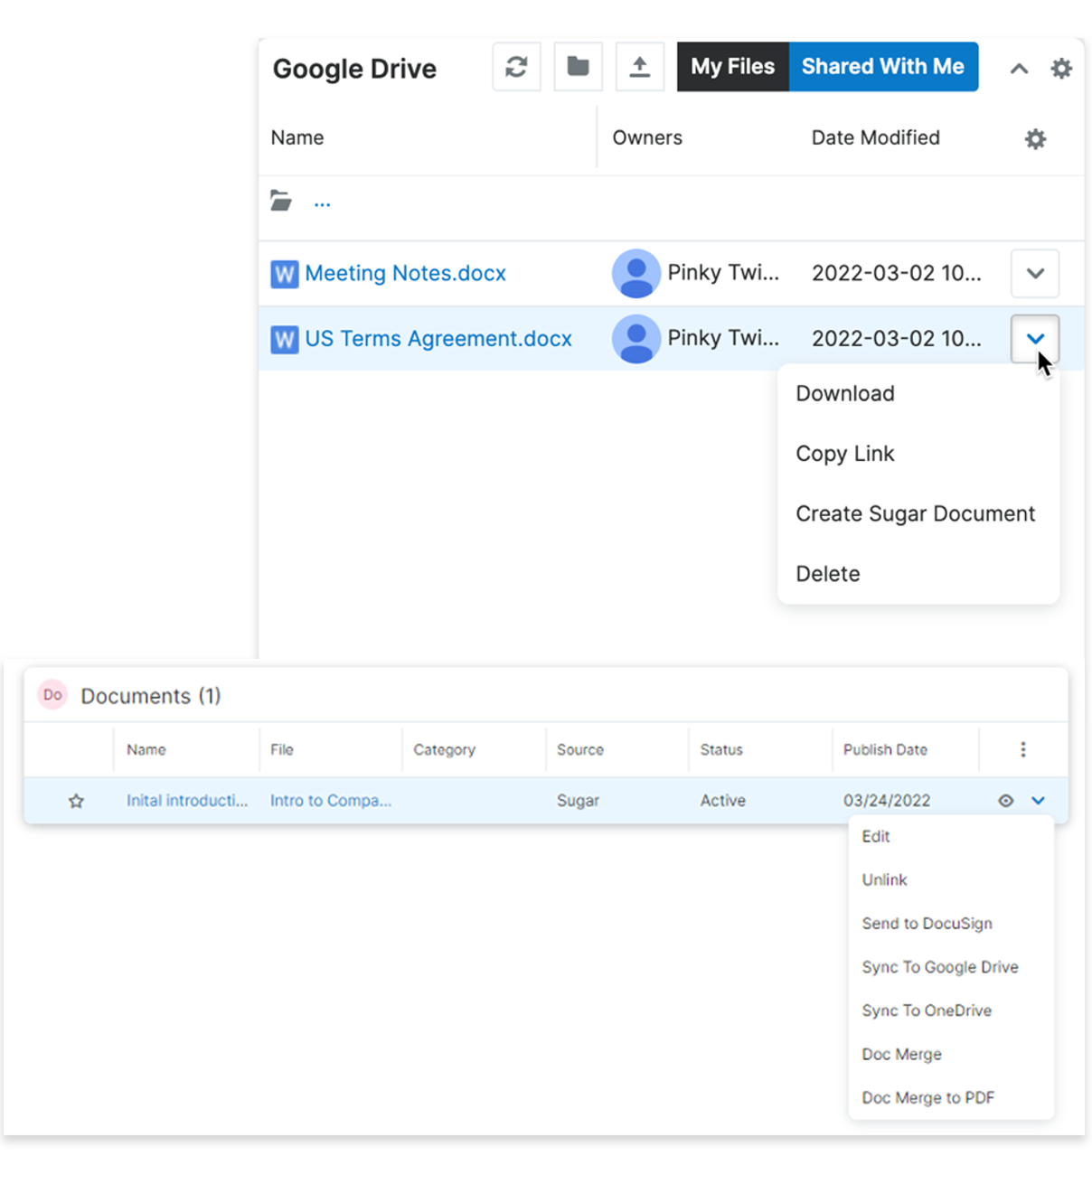The width and height of the screenshot is (1092, 1203).
Task: Choose Sync To Google Drive option
Action: point(939,967)
